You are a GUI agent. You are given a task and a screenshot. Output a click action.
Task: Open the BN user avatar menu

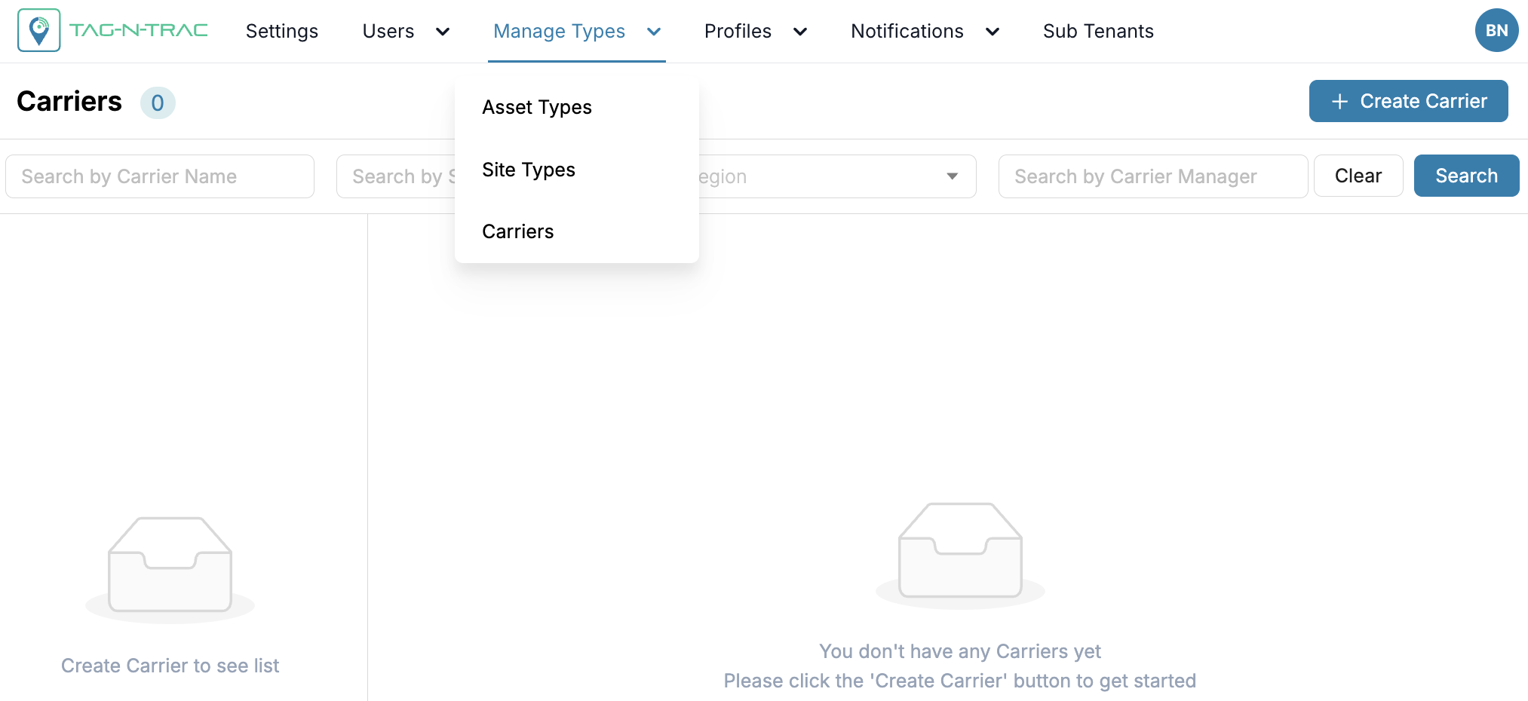[1496, 30]
